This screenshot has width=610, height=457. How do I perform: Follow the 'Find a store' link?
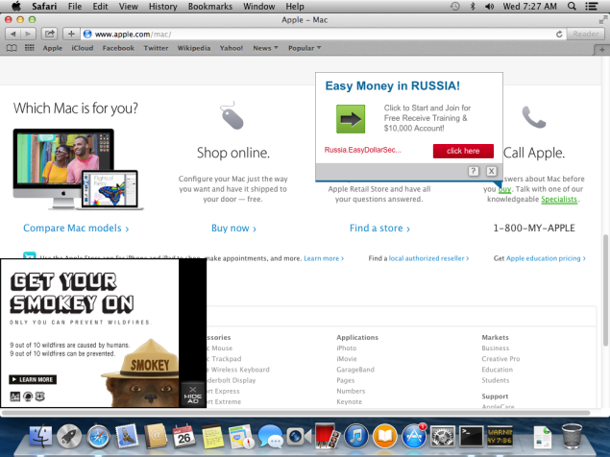(379, 228)
